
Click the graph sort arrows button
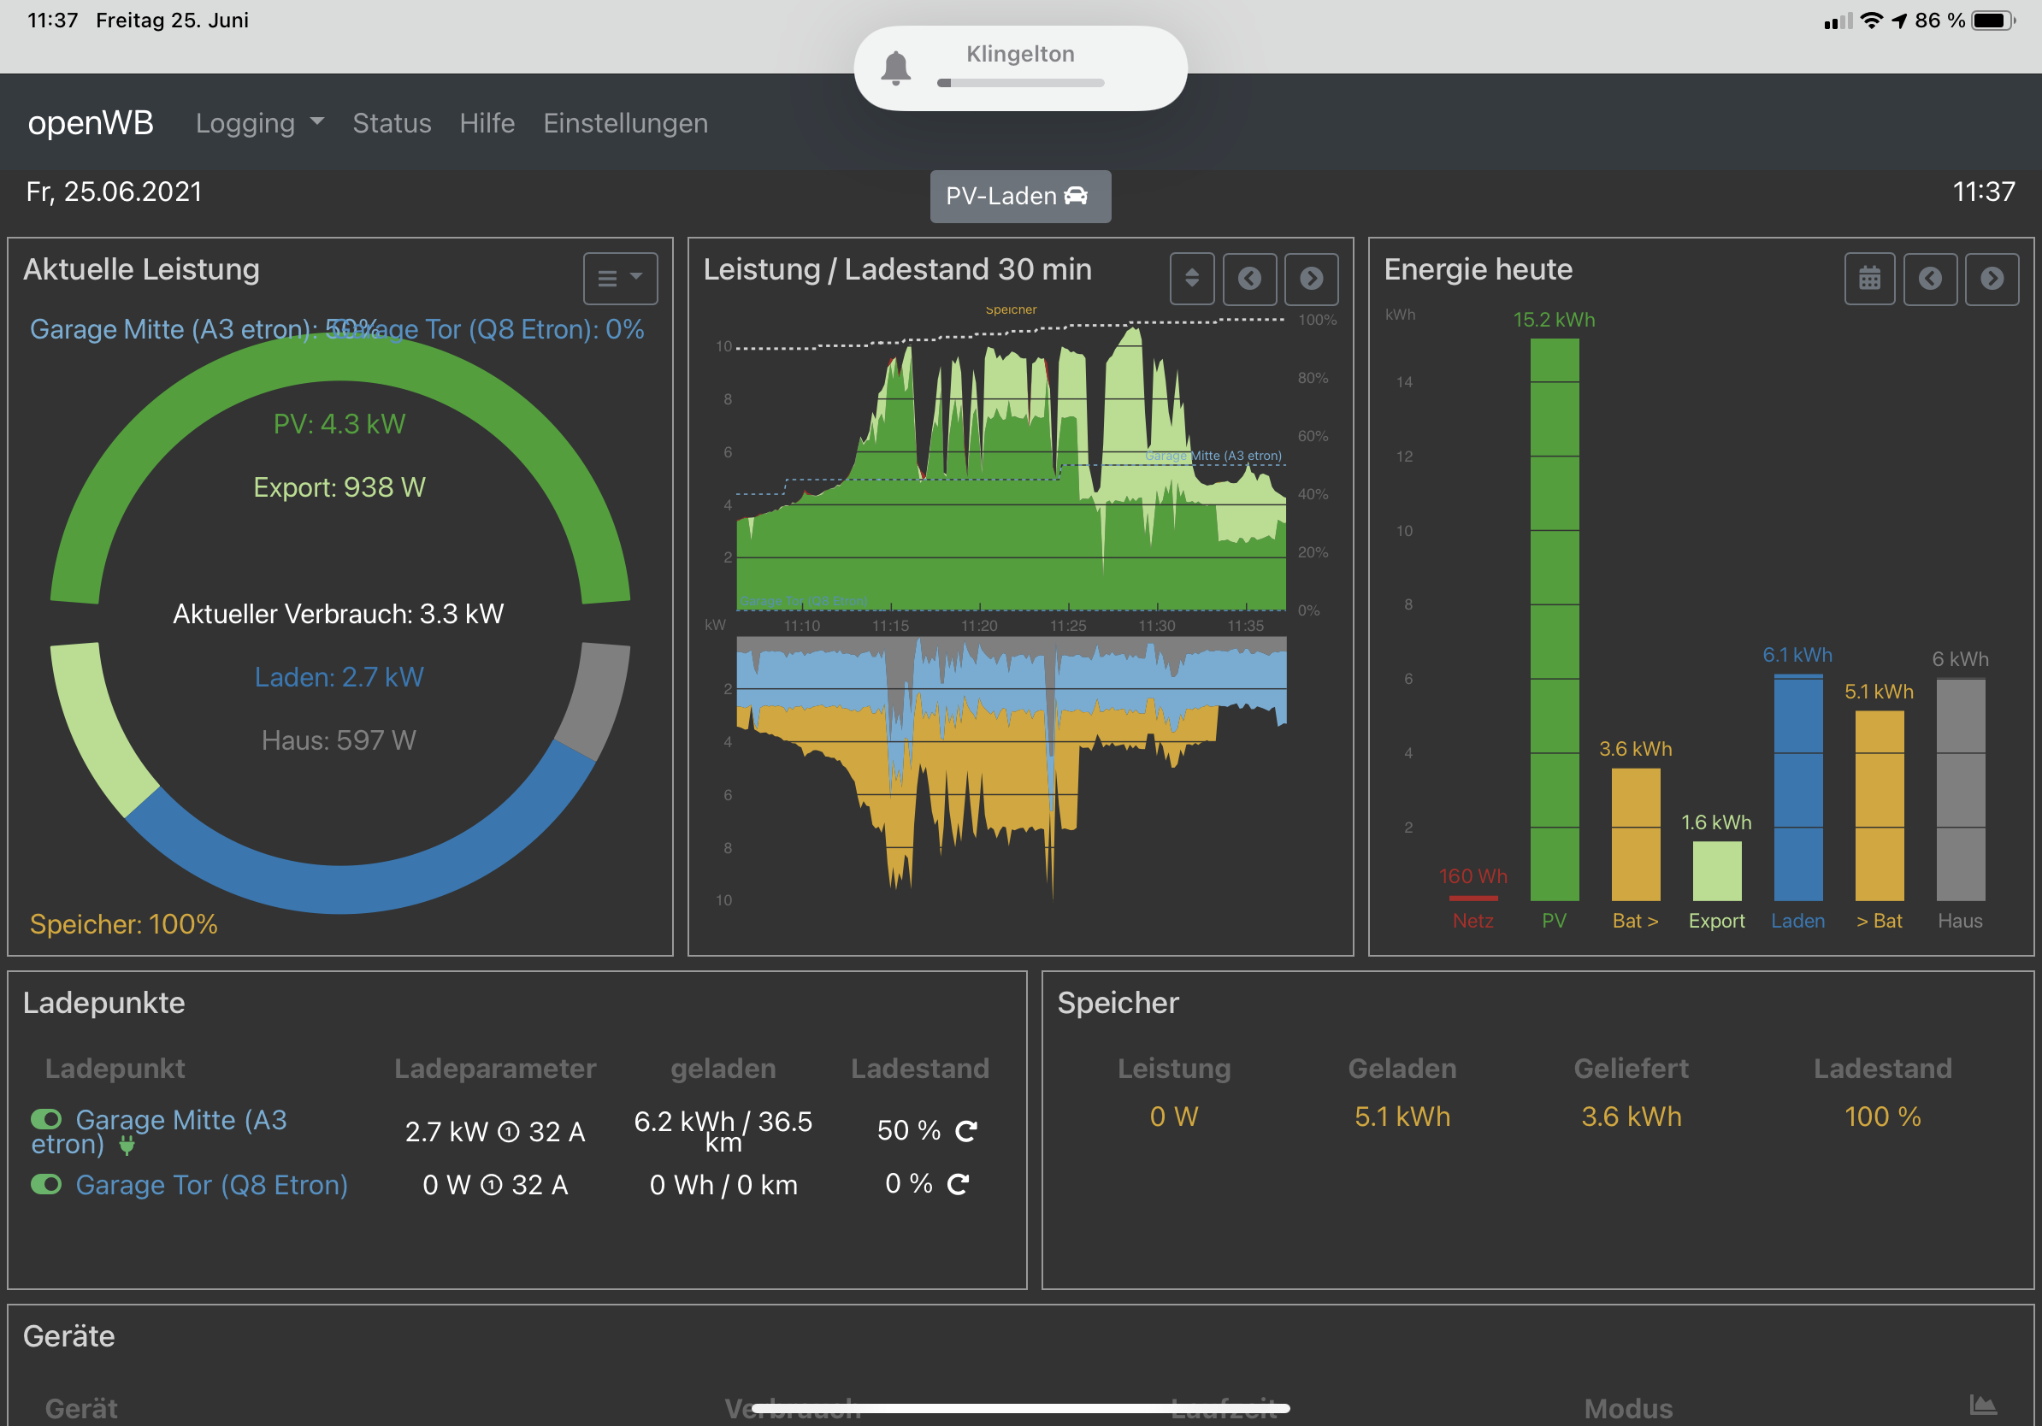tap(1191, 278)
